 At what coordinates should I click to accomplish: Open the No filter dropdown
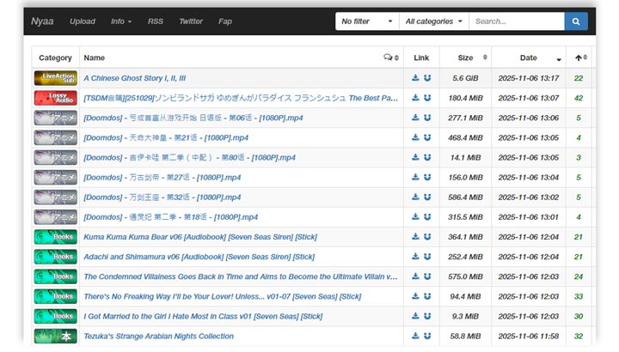tap(367, 21)
